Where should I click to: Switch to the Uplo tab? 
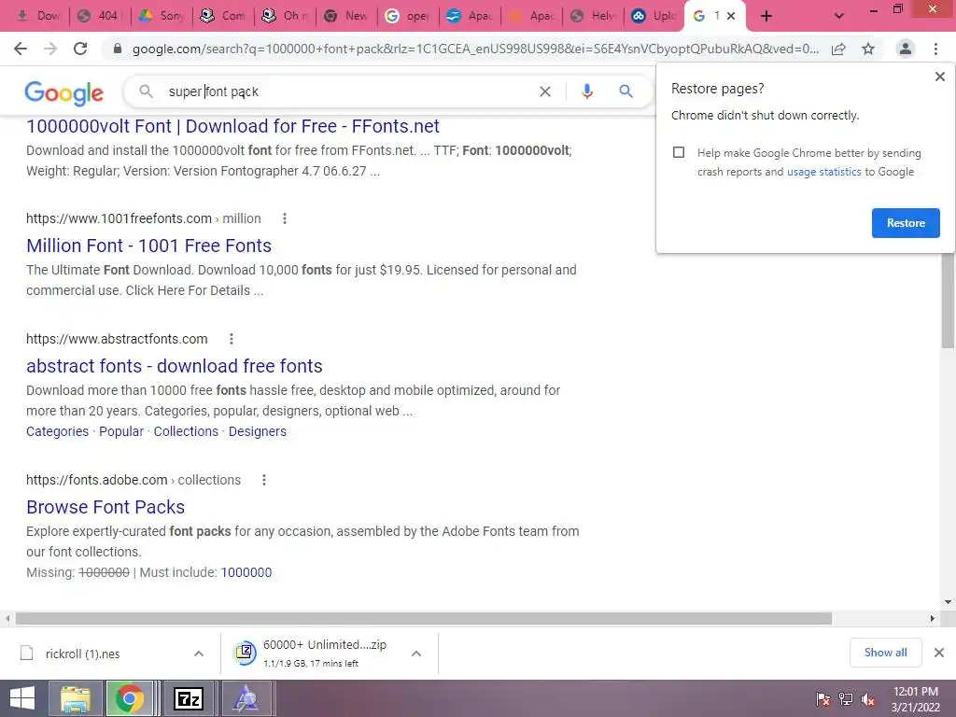pyautogui.click(x=654, y=16)
